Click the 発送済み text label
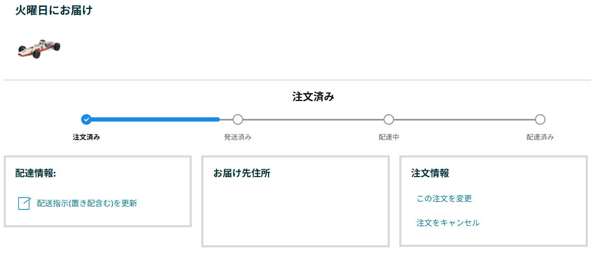Viewport: 591px width, 259px height. pyautogui.click(x=238, y=137)
